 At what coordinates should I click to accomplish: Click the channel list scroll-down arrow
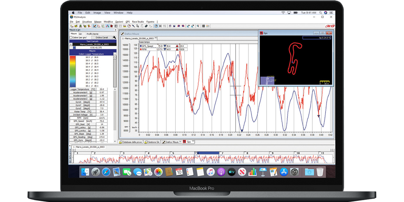115,141
